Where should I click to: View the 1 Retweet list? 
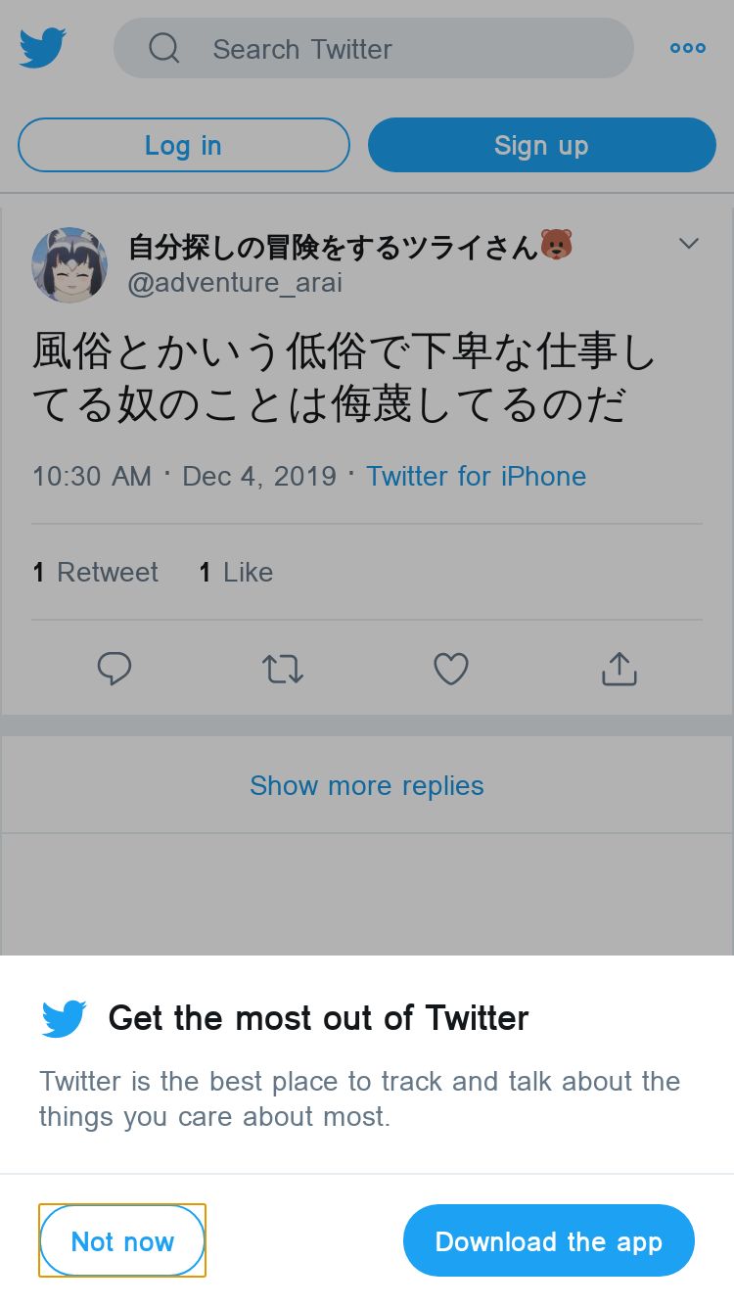coord(95,572)
